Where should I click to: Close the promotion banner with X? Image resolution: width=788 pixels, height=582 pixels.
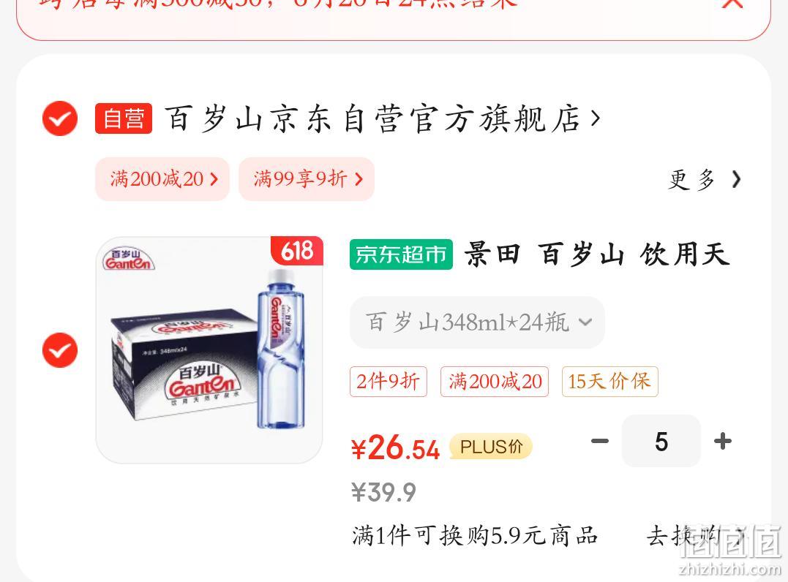click(x=732, y=4)
